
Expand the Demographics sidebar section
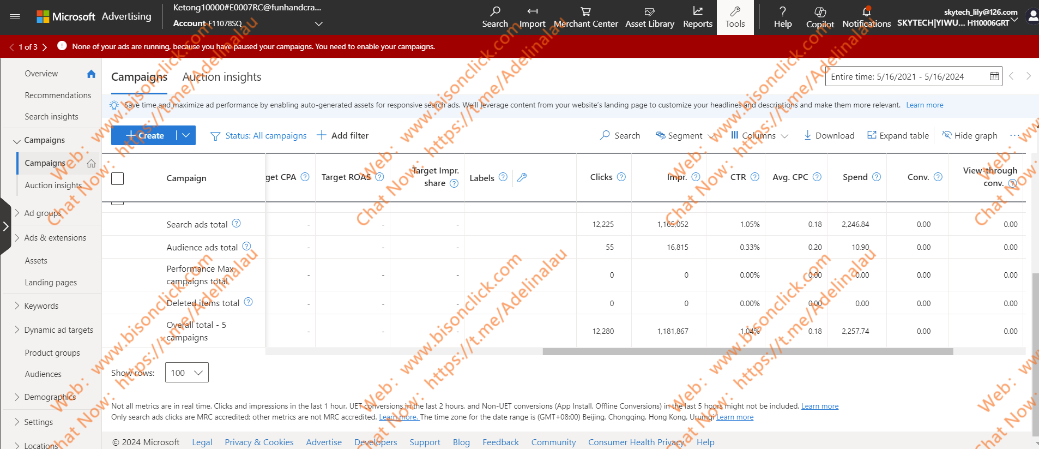(x=17, y=397)
